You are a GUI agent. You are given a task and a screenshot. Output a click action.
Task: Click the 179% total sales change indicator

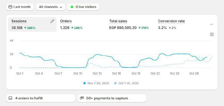[144, 28]
